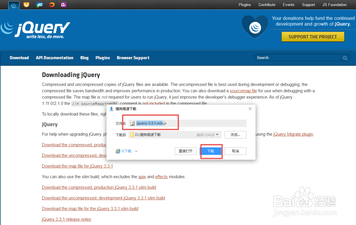Click the Support the Project button
The height and width of the screenshot is (225, 356).
pyautogui.click(x=313, y=37)
